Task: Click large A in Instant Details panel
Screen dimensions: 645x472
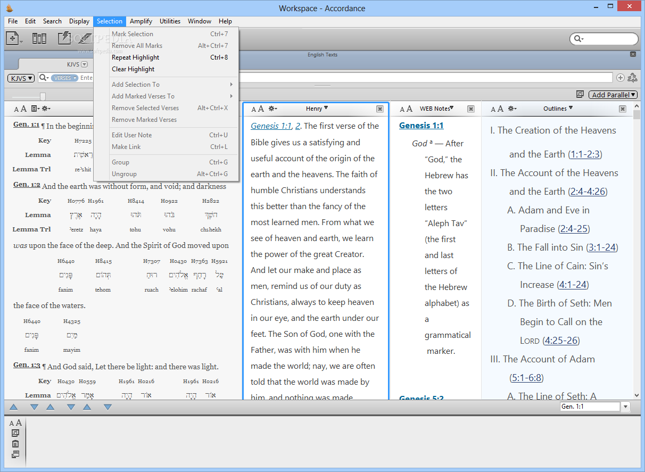Action: [19, 423]
